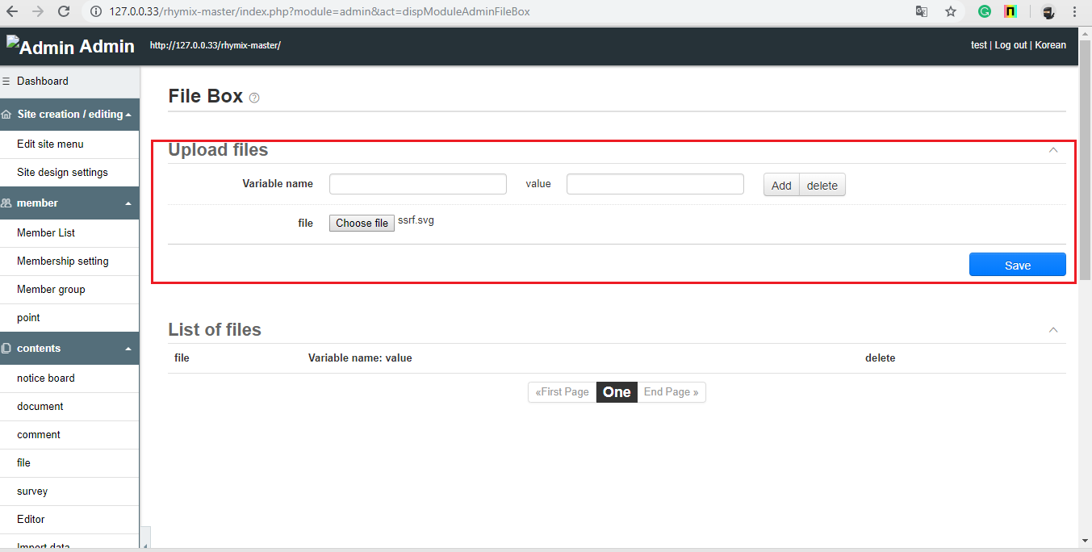Viewport: 1092px width, 552px height.
Task: Click the member section people icon
Action: coord(6,203)
